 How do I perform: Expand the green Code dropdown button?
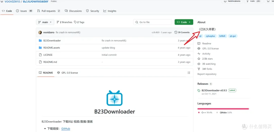[184, 22]
